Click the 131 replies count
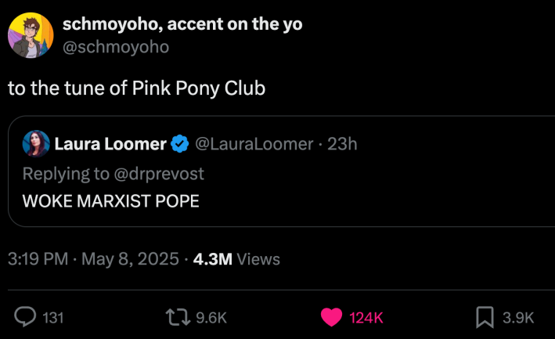This screenshot has width=555, height=339. 53,317
